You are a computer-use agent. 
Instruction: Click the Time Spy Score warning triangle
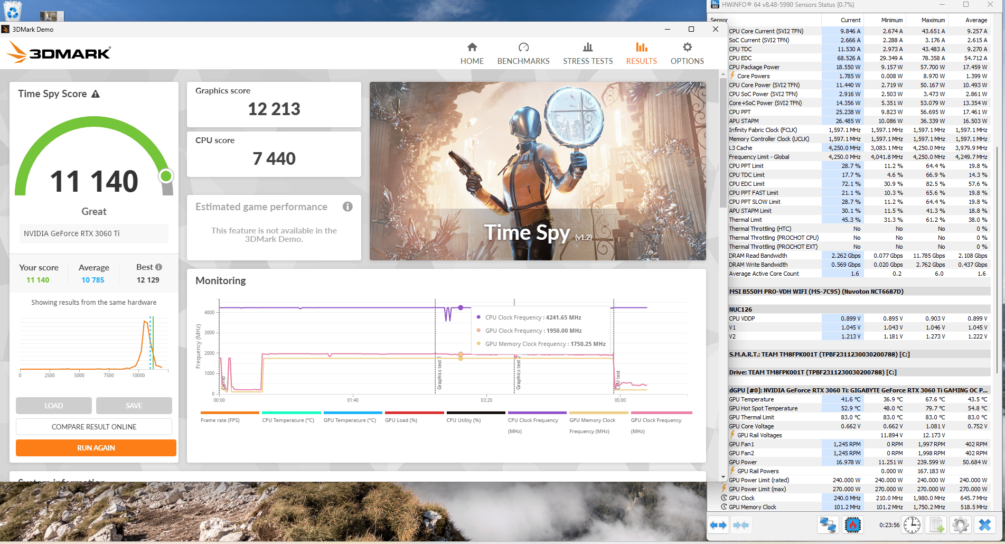click(x=96, y=94)
